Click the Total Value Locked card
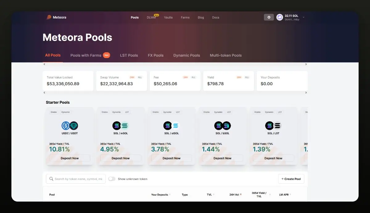This screenshot has height=213, width=370. click(68, 81)
